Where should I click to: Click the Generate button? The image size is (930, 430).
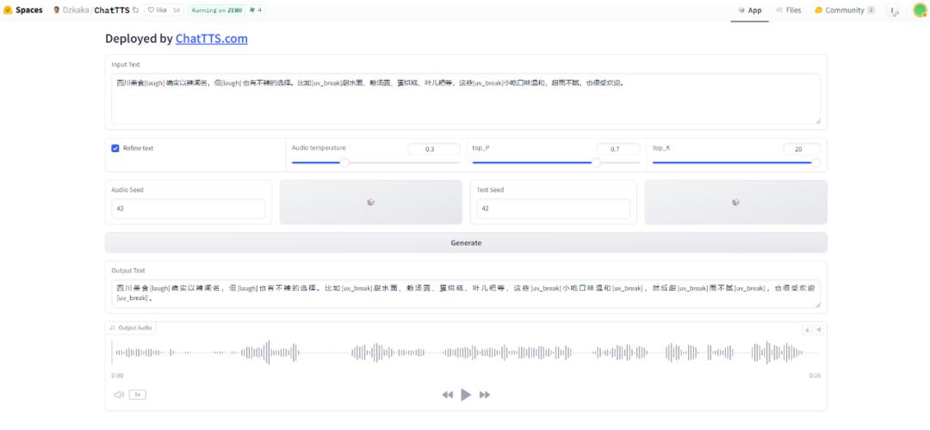[x=466, y=243]
